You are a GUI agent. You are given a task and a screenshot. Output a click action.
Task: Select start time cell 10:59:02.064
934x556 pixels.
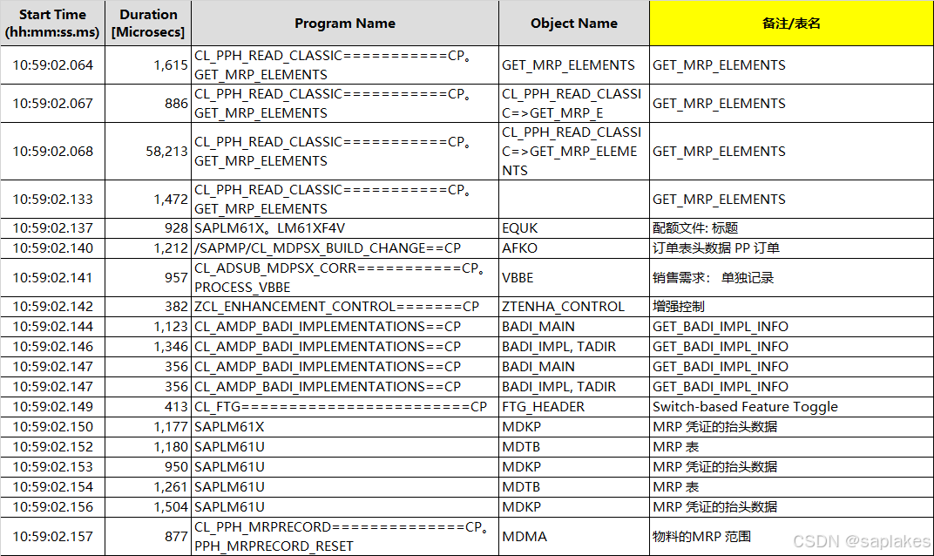pyautogui.click(x=52, y=65)
